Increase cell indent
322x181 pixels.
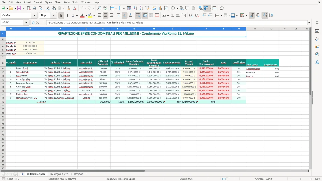[x=204, y=16]
